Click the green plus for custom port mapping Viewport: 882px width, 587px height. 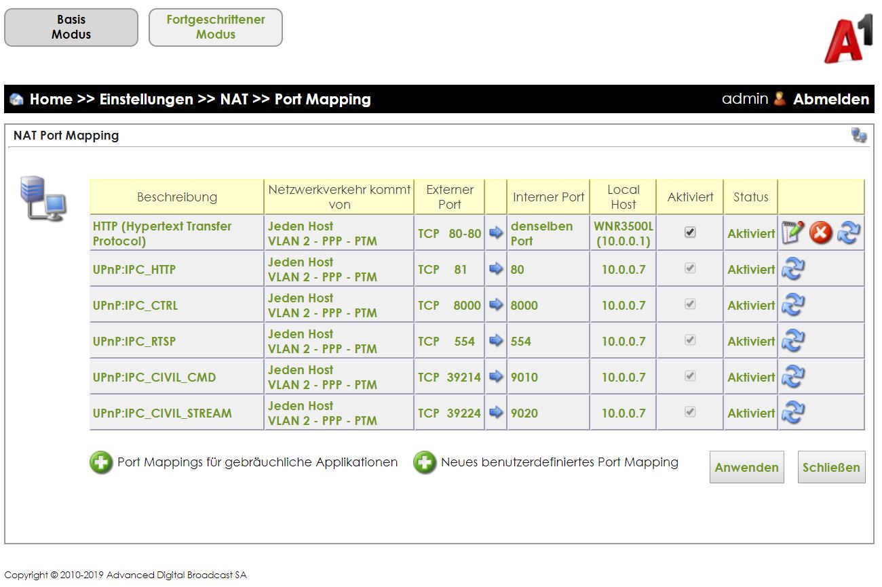(425, 463)
